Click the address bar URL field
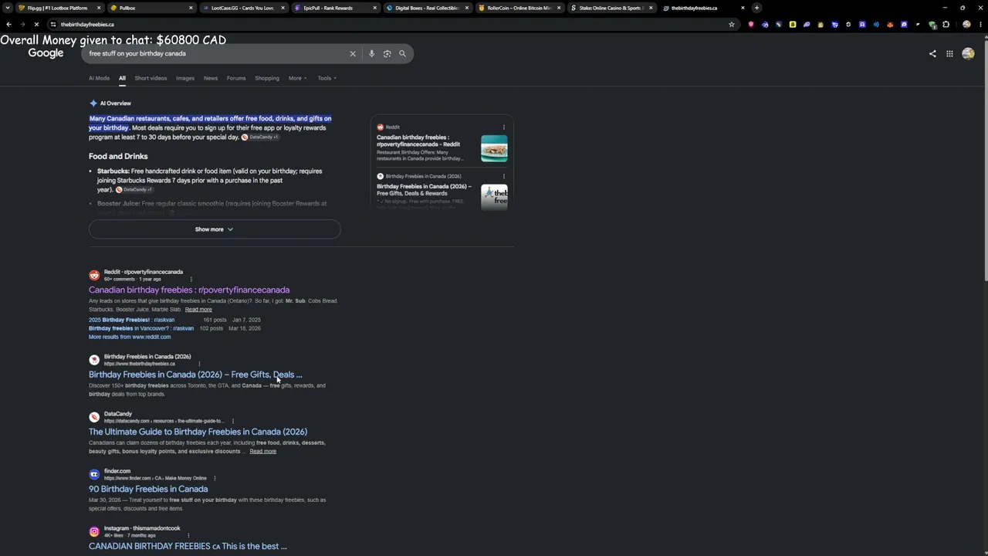This screenshot has width=988, height=556. click(x=390, y=24)
